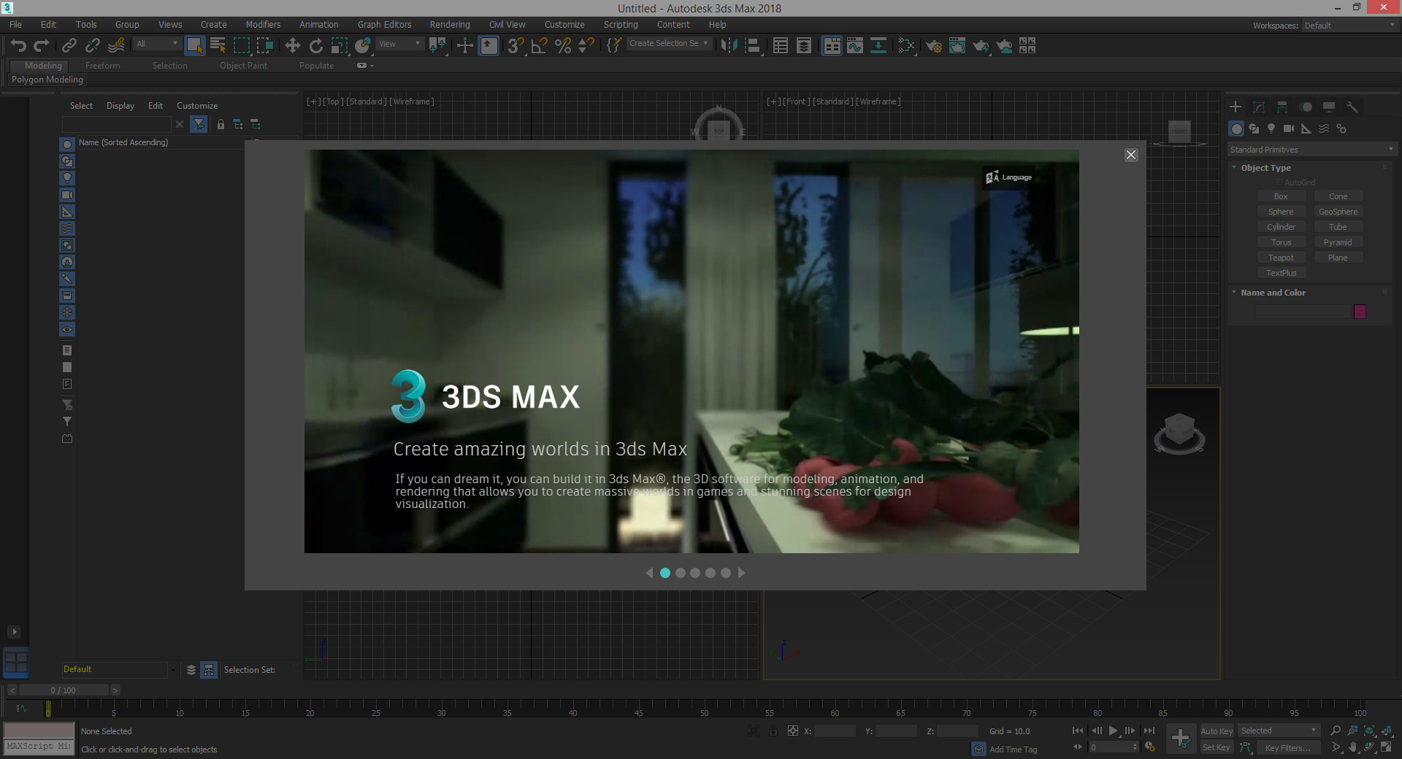
Task: Select the Cameras creation category icon
Action: [x=1289, y=128]
